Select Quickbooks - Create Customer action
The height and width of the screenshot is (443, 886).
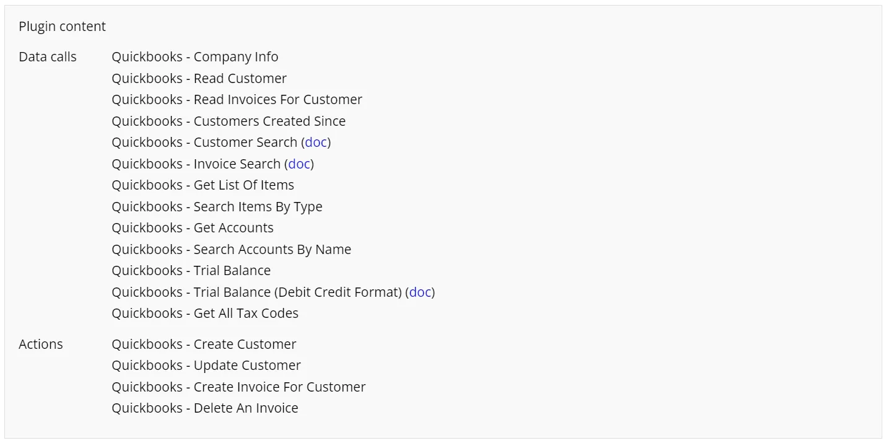pos(204,344)
